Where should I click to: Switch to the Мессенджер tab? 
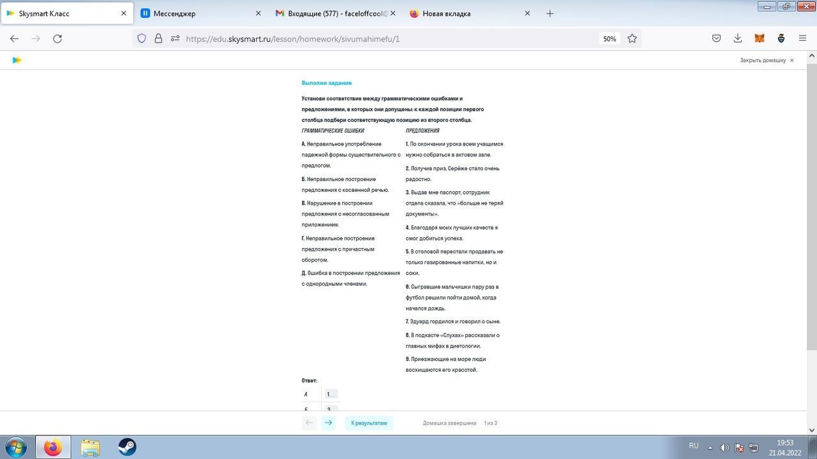(201, 13)
